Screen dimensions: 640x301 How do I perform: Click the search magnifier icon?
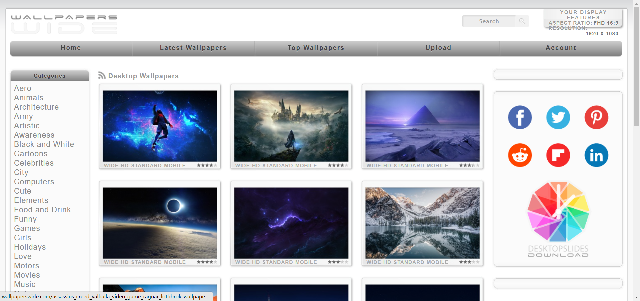522,21
